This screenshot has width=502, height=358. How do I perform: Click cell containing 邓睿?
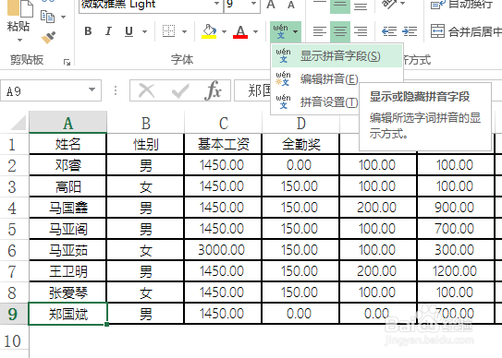tap(67, 165)
